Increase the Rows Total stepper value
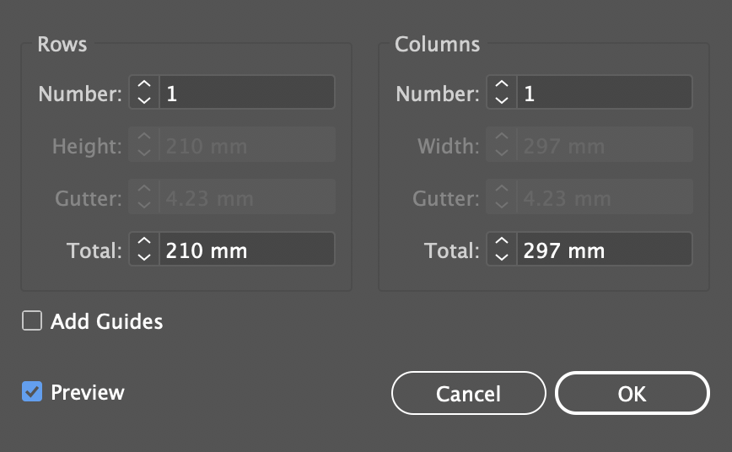Image resolution: width=732 pixels, height=452 pixels. (144, 242)
